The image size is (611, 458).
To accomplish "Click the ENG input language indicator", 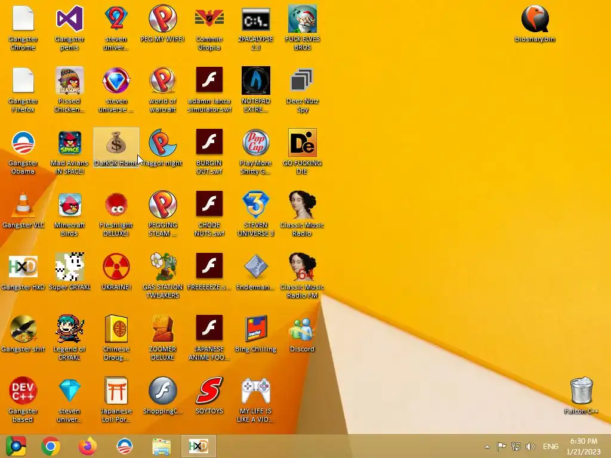I will (551, 446).
